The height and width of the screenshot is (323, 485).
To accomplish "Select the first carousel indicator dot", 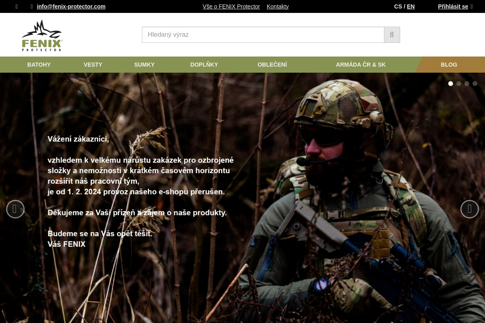I will click(x=451, y=84).
